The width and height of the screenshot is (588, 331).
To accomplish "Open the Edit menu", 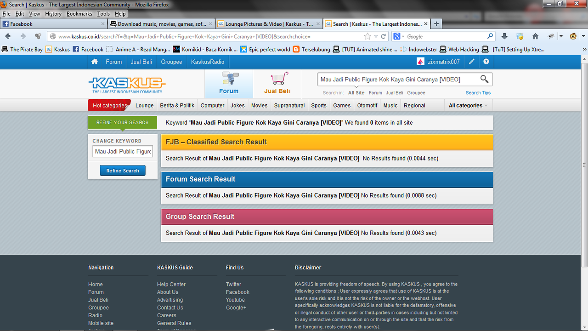I will (x=20, y=14).
